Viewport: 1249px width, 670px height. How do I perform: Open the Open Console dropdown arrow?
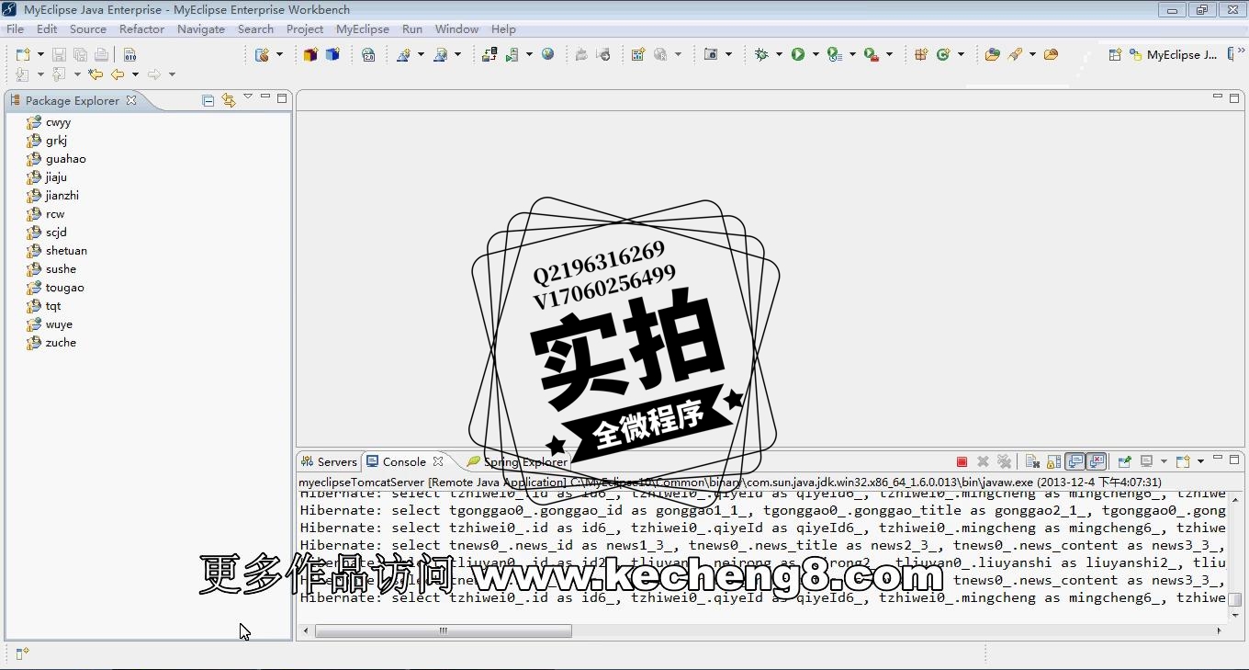pyautogui.click(x=1200, y=461)
